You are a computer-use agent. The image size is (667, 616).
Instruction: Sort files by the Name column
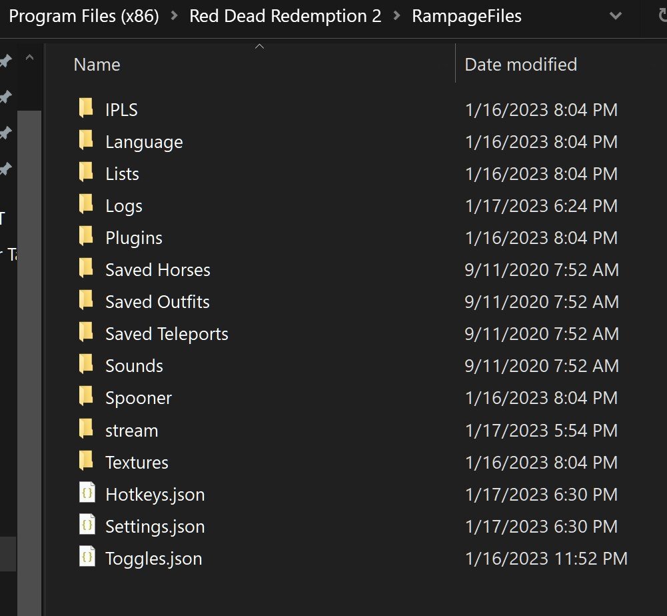(97, 65)
